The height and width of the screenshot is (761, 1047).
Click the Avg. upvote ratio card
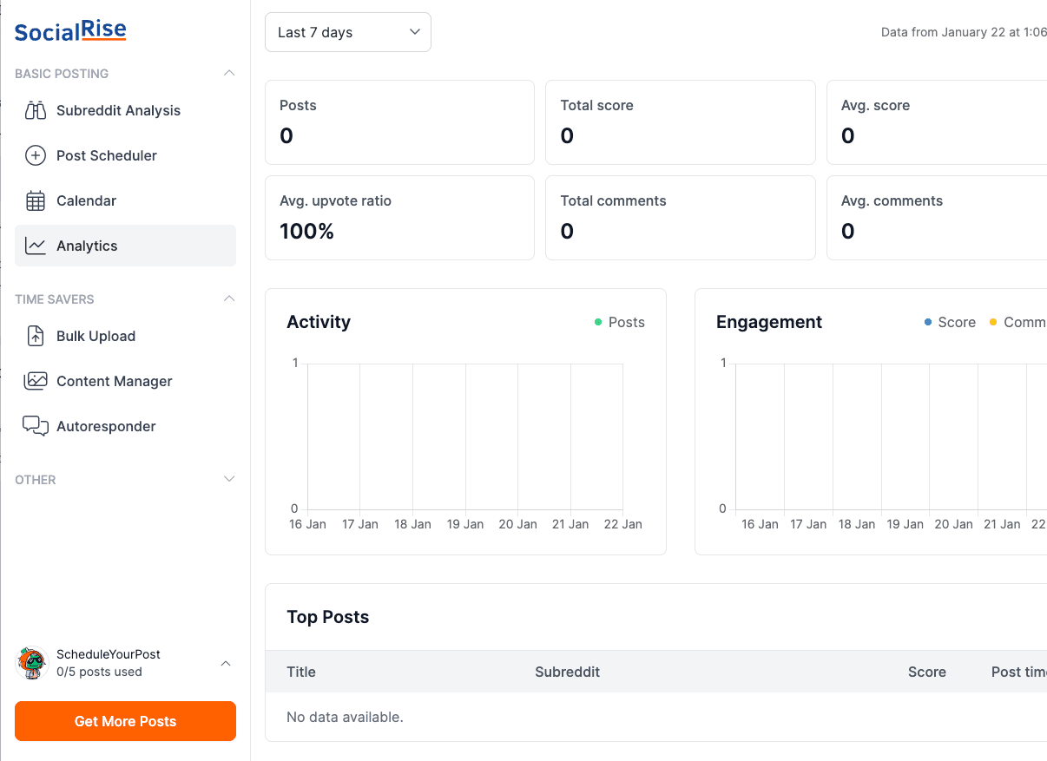coord(399,218)
